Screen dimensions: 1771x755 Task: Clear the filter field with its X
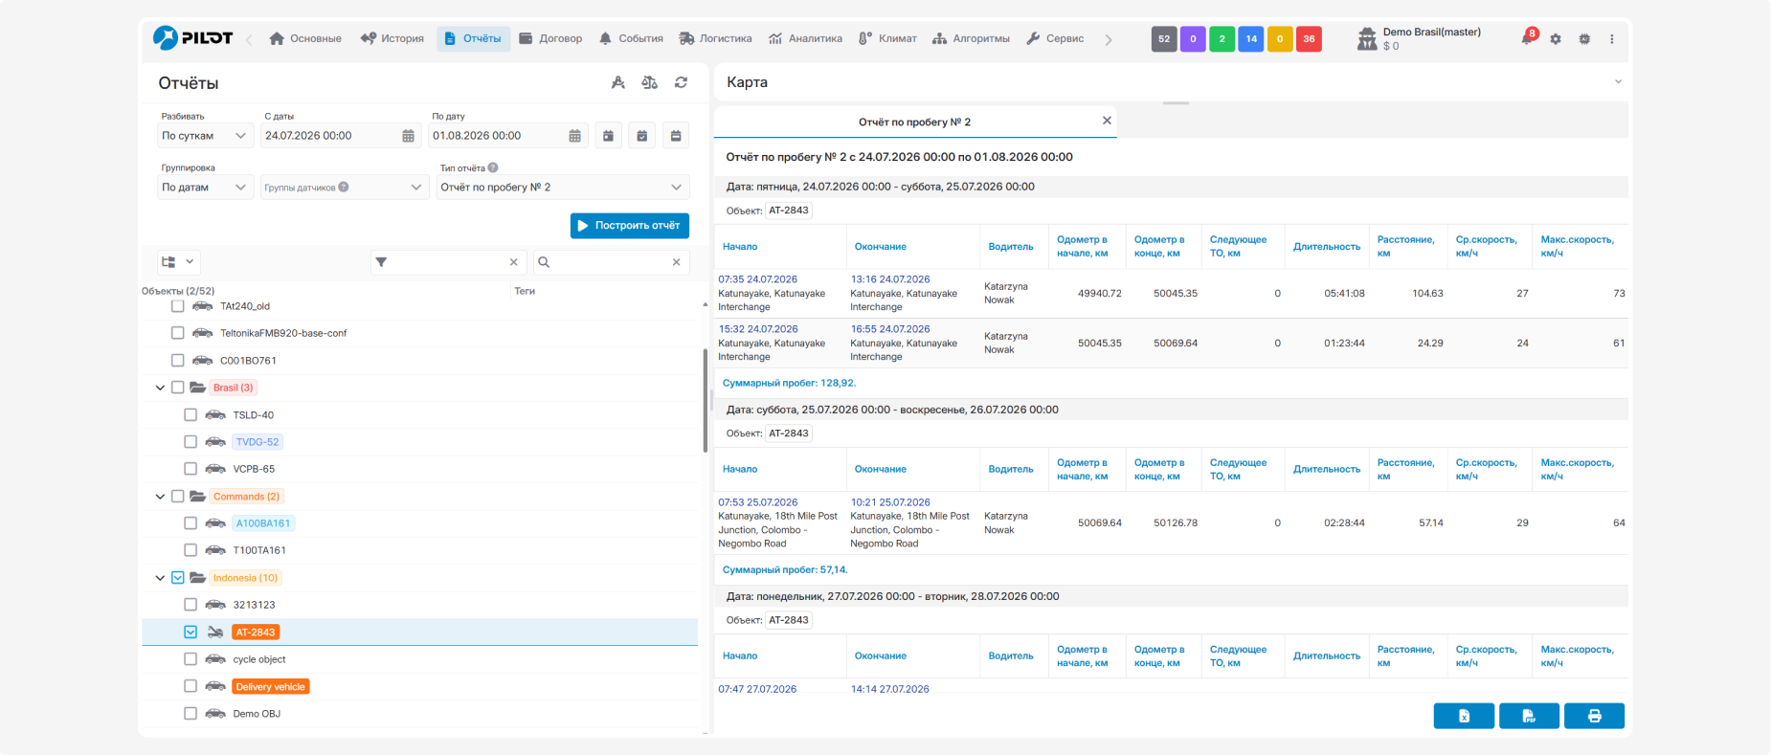514,262
